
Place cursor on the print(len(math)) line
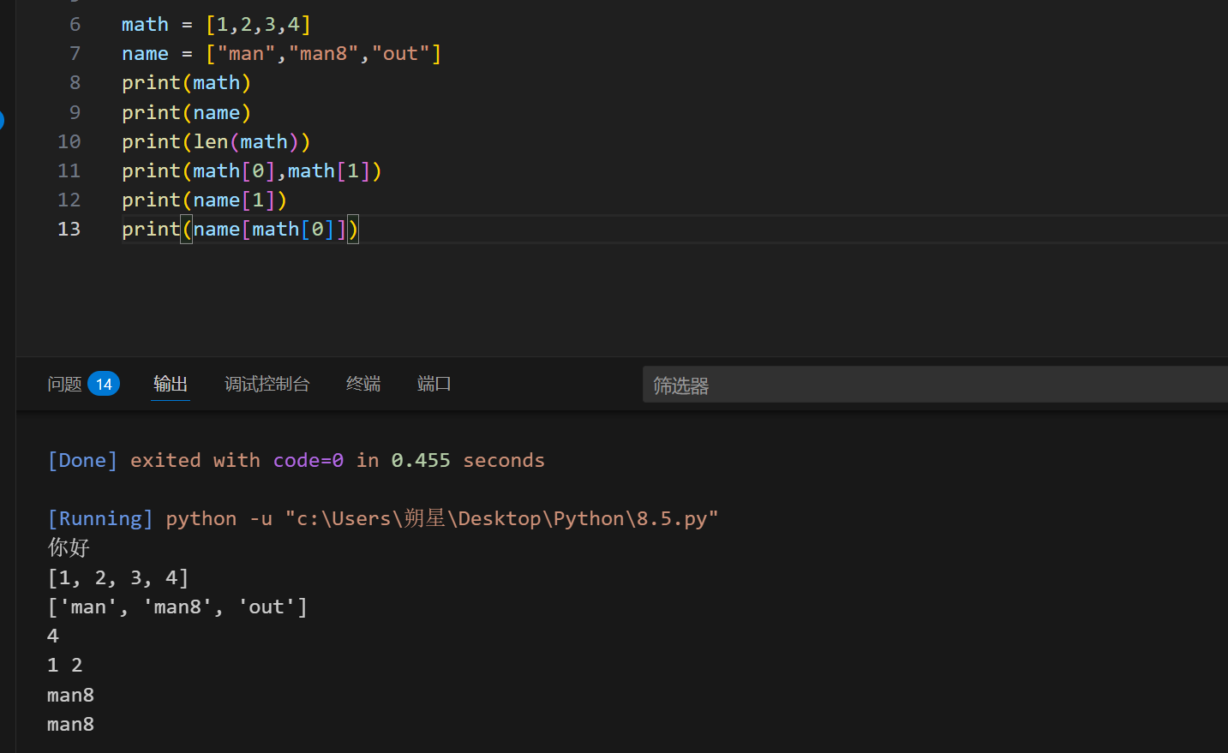pyautogui.click(x=216, y=142)
